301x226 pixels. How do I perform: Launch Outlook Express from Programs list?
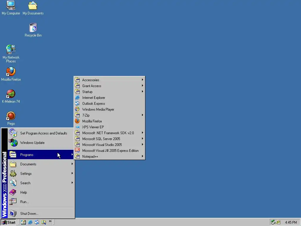109,103
